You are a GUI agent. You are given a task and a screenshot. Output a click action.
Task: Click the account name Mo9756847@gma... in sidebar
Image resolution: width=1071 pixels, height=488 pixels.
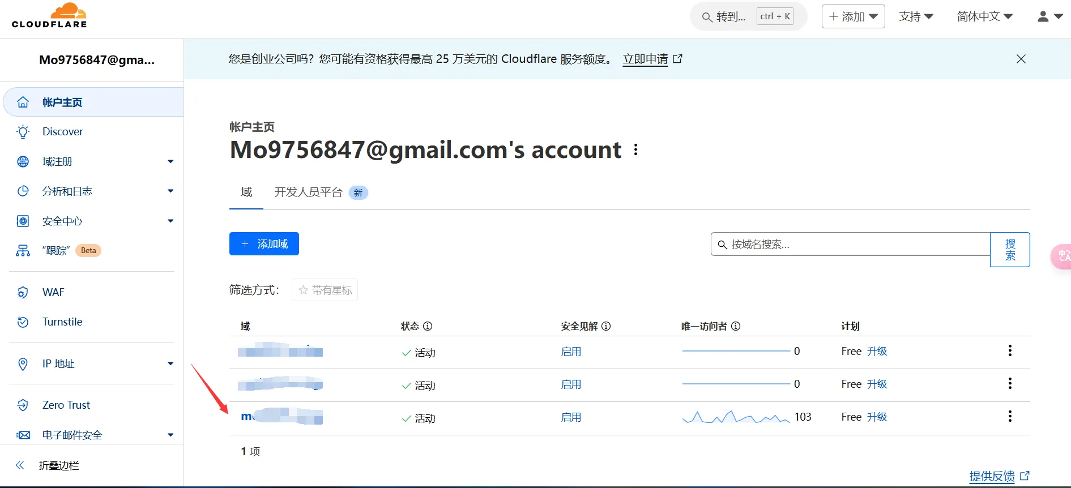[97, 59]
